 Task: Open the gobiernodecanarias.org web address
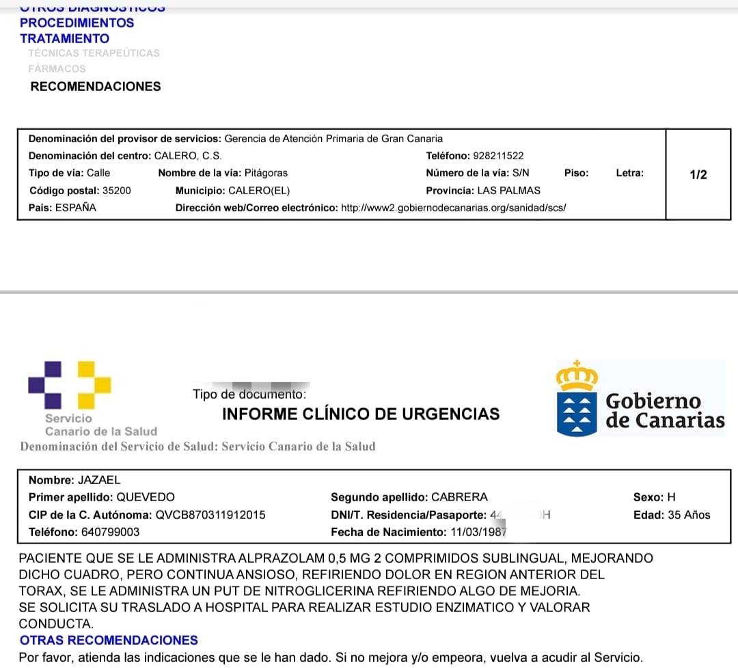(453, 208)
